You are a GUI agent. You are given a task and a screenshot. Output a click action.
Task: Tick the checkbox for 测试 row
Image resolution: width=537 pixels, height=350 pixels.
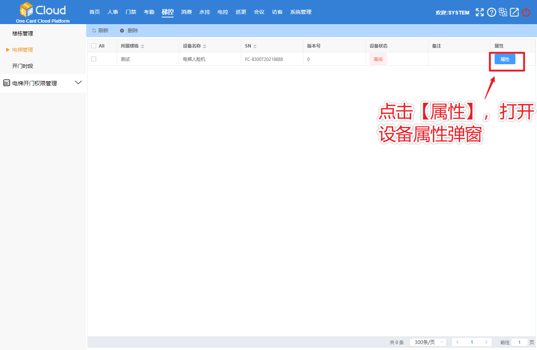point(94,59)
